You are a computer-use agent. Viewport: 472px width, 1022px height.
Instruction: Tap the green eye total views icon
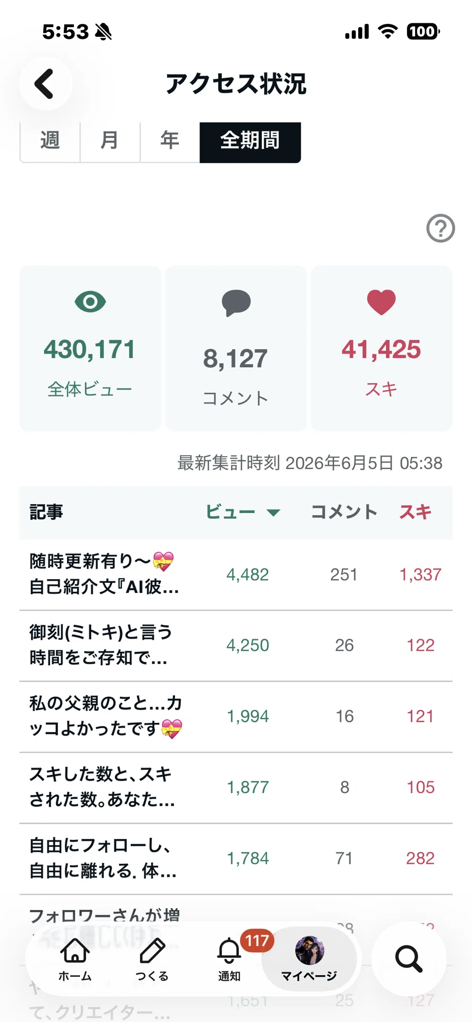[x=90, y=302]
